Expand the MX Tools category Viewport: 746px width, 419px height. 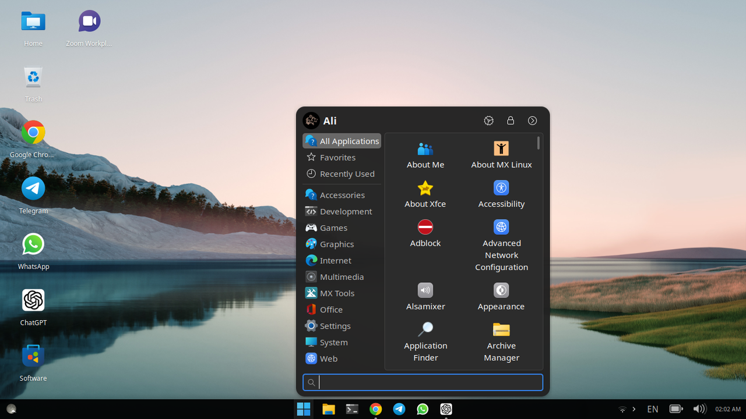coord(337,293)
